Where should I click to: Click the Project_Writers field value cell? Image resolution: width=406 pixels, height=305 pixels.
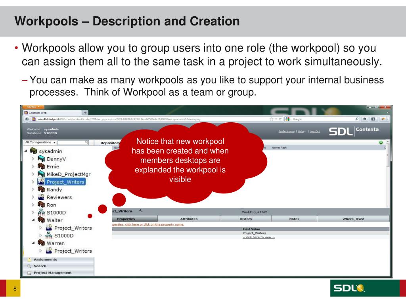[x=254, y=233]
